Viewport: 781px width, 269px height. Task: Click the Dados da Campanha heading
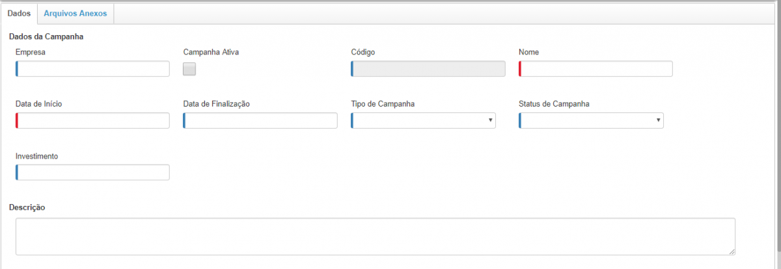click(x=46, y=36)
